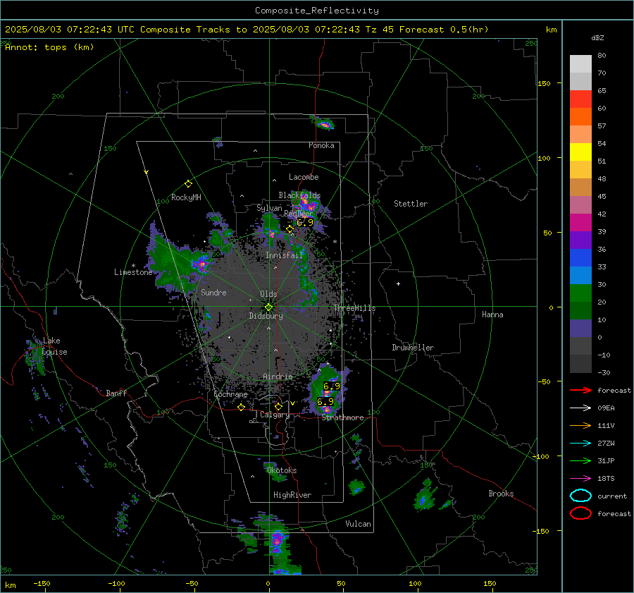Click the Brooks city label
Image resolution: width=634 pixels, height=593 pixels.
(x=501, y=494)
